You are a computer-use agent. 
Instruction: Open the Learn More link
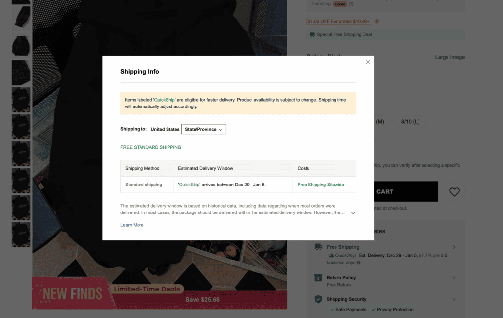tap(132, 224)
